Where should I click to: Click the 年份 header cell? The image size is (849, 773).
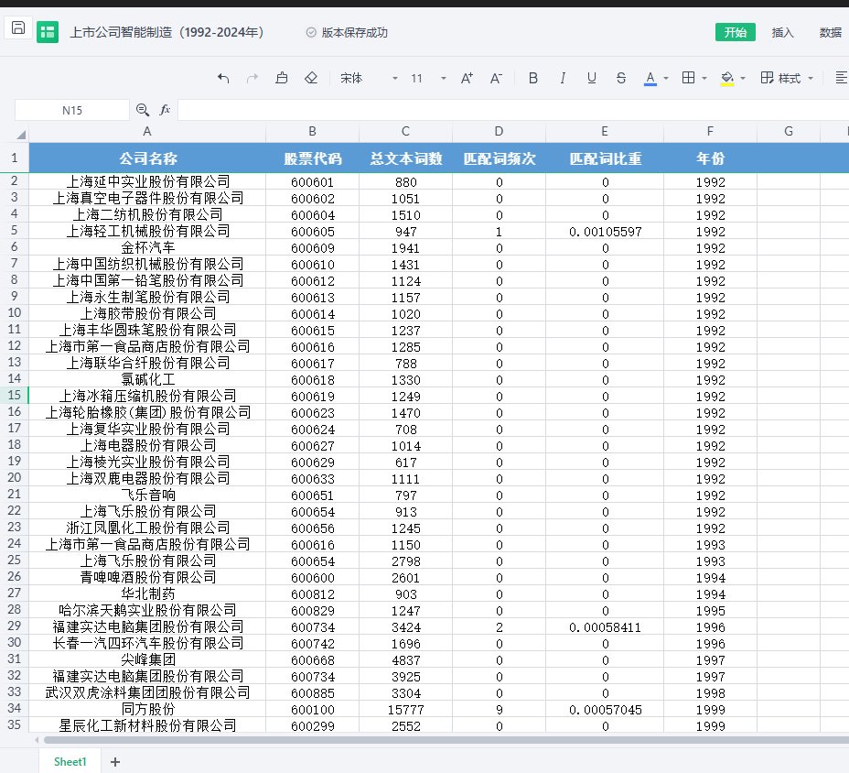click(710, 158)
